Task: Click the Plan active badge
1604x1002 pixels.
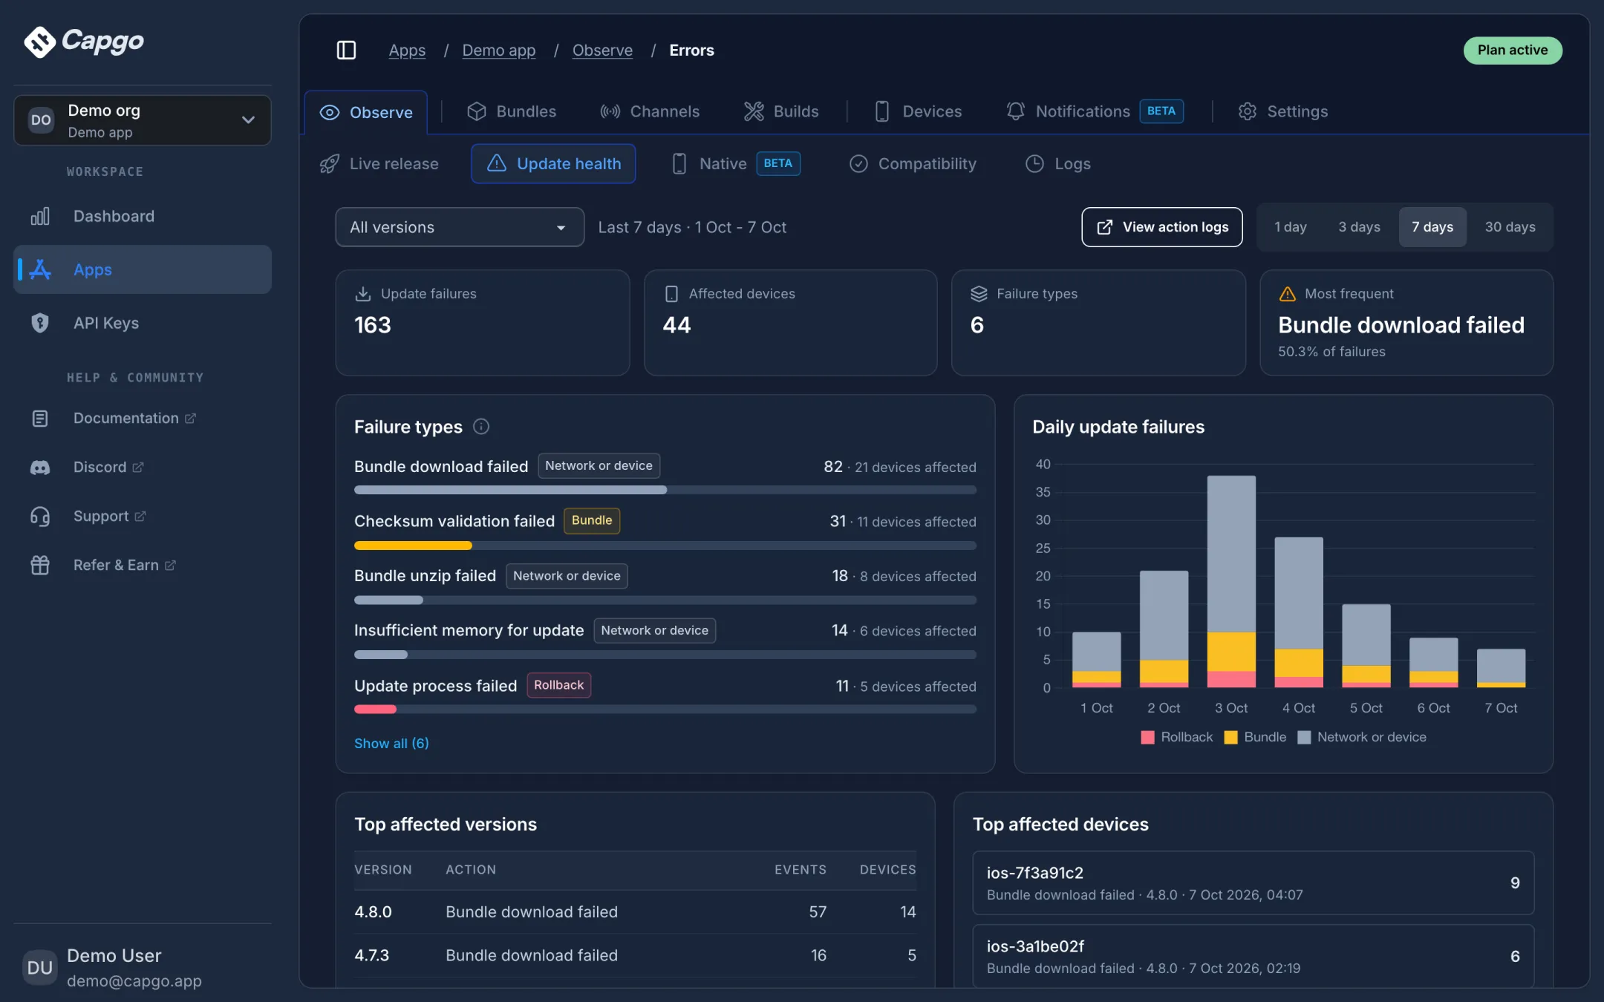Action: click(x=1513, y=50)
